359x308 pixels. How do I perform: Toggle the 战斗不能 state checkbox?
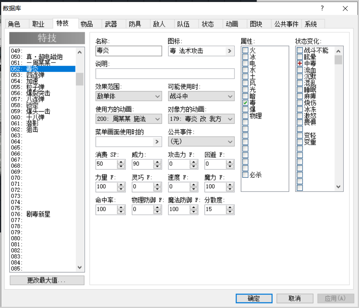click(300, 50)
